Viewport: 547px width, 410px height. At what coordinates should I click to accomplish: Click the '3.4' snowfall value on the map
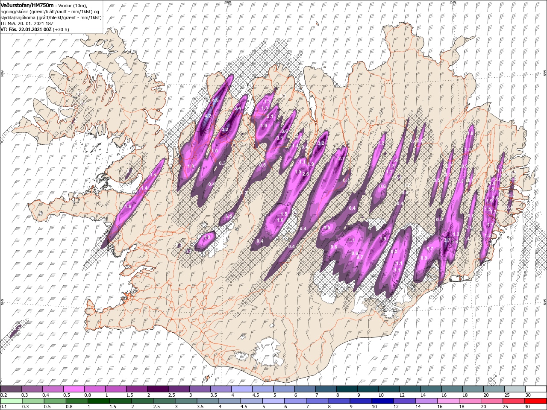click(238, 109)
